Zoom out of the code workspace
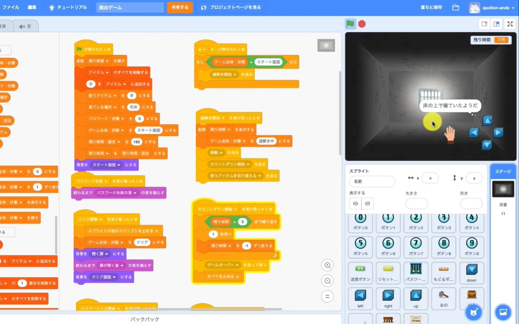 point(328,281)
